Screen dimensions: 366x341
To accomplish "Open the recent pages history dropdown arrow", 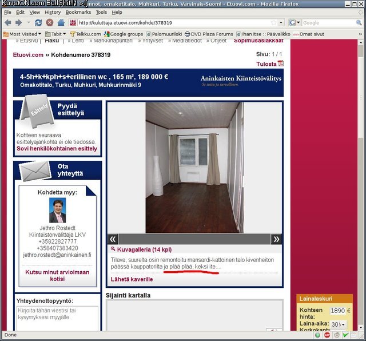I will (x=29, y=22).
